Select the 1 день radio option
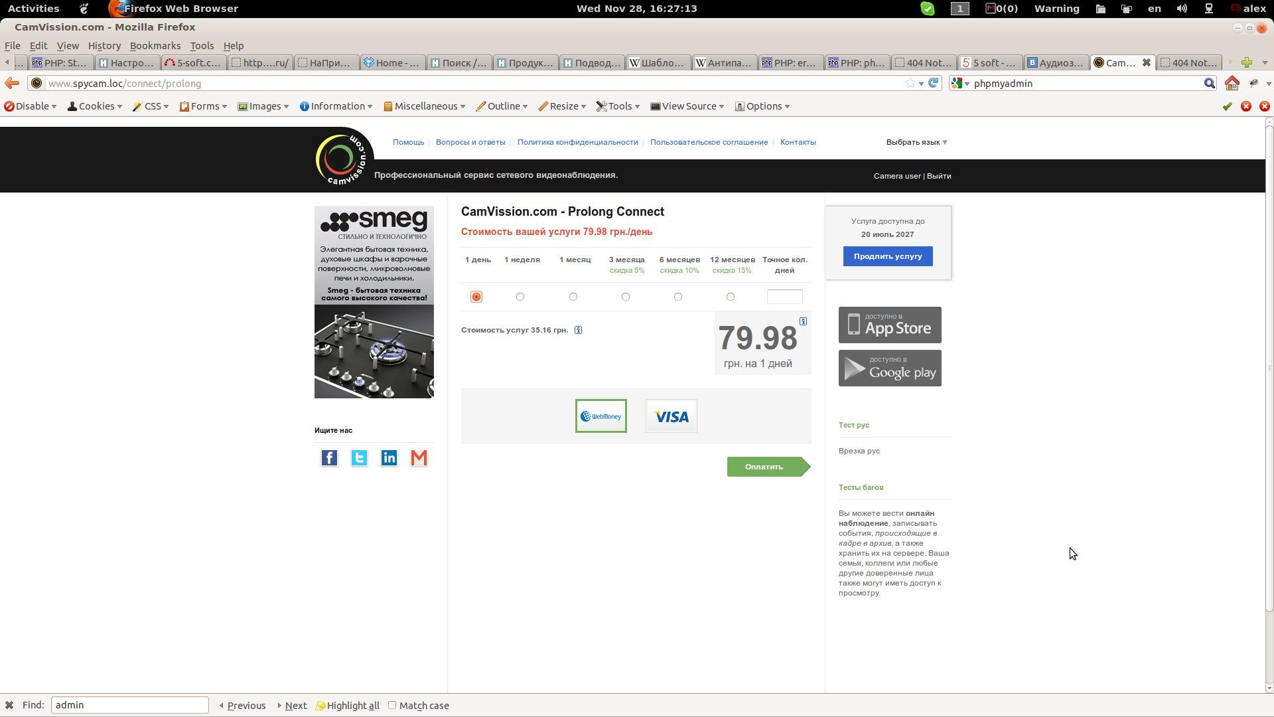The image size is (1274, 717). click(x=476, y=297)
